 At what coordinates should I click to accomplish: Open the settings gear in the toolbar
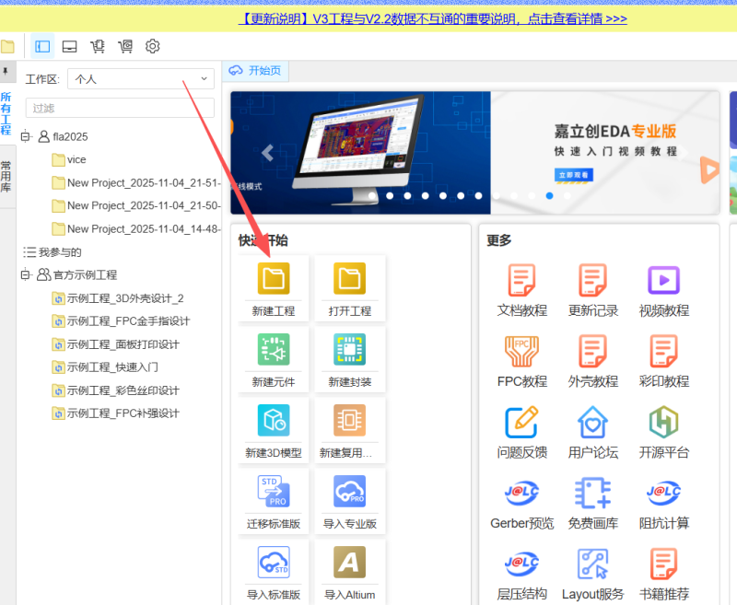click(153, 46)
